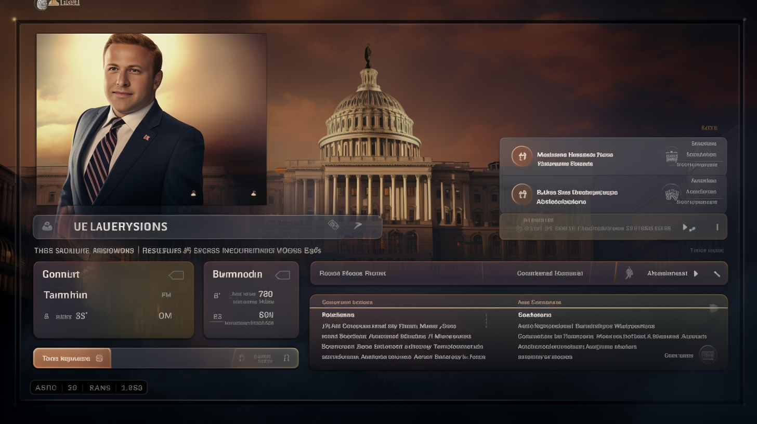
Task: Click the gavel icon on the second notification card
Action: coord(522,194)
